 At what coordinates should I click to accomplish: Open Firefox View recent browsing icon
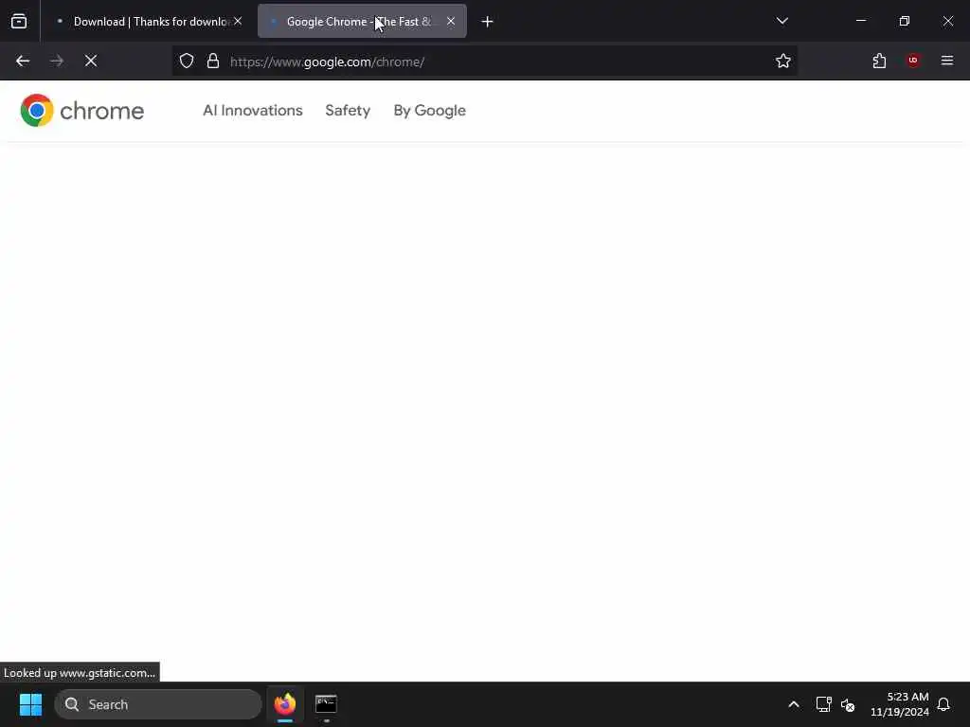(x=19, y=22)
